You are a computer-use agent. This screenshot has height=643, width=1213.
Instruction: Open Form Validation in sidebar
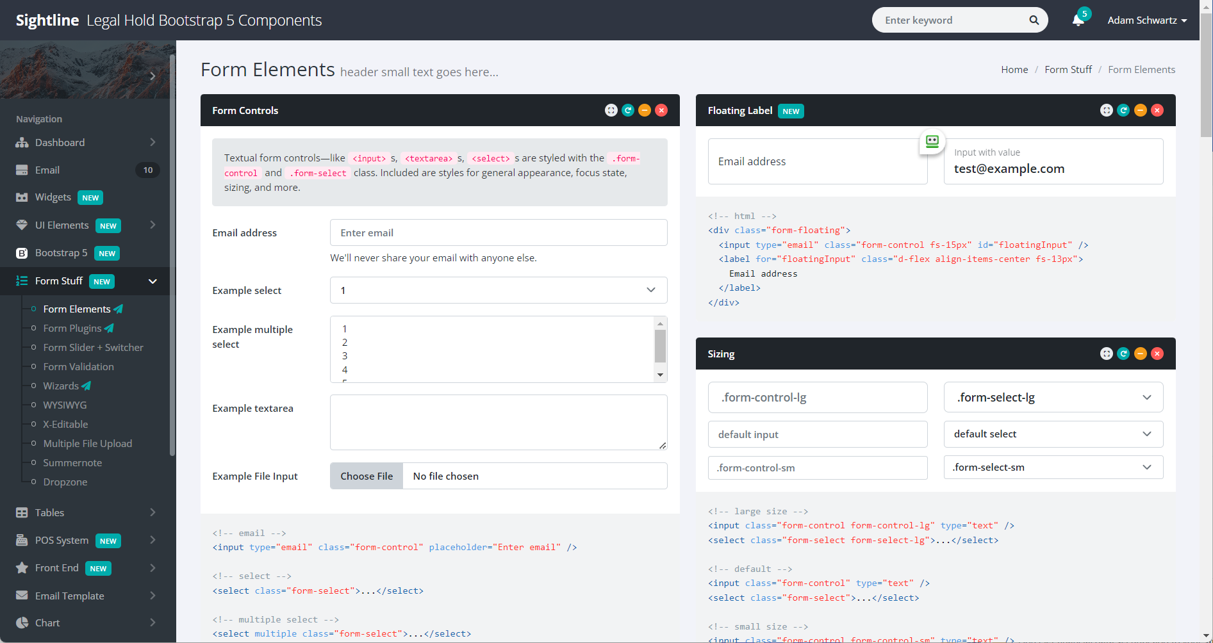[x=78, y=367]
